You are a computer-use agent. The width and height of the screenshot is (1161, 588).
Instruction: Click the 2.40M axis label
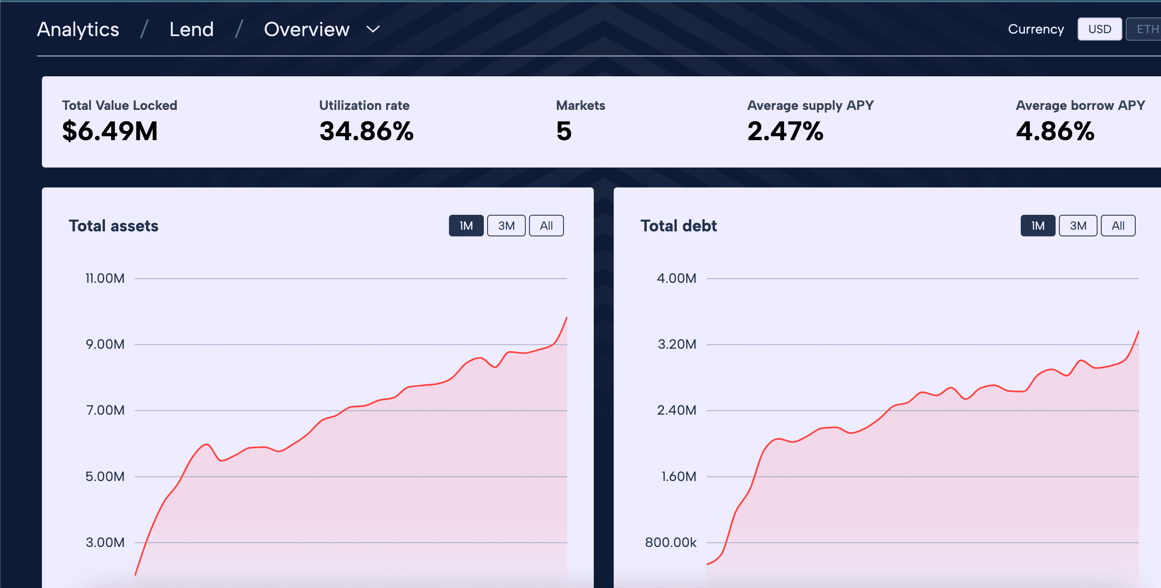(x=676, y=411)
